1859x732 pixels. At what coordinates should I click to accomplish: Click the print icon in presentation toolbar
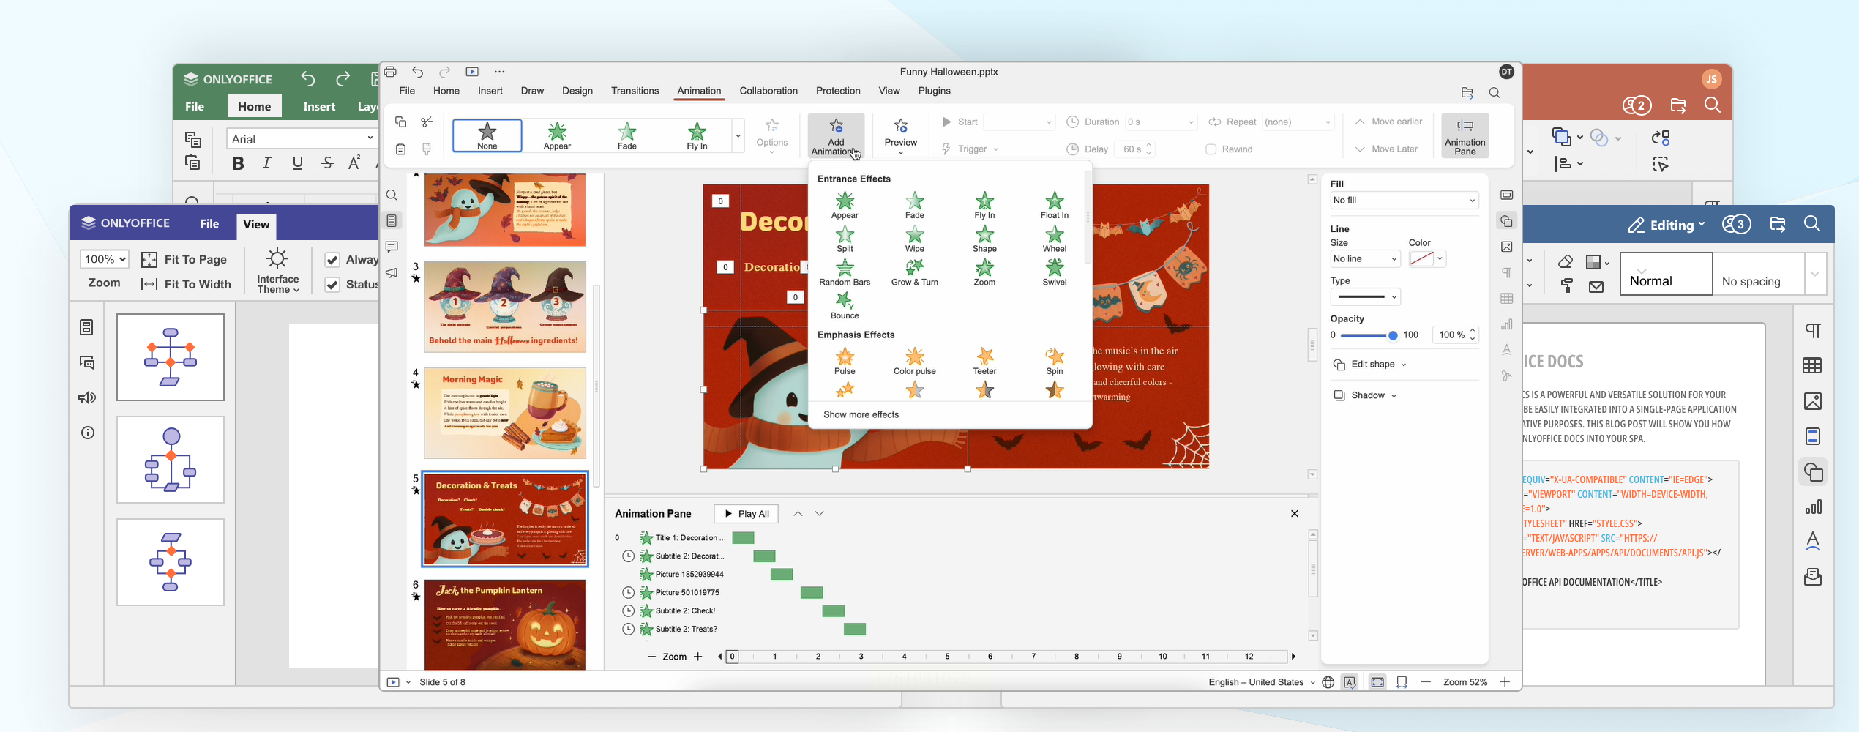pos(390,72)
